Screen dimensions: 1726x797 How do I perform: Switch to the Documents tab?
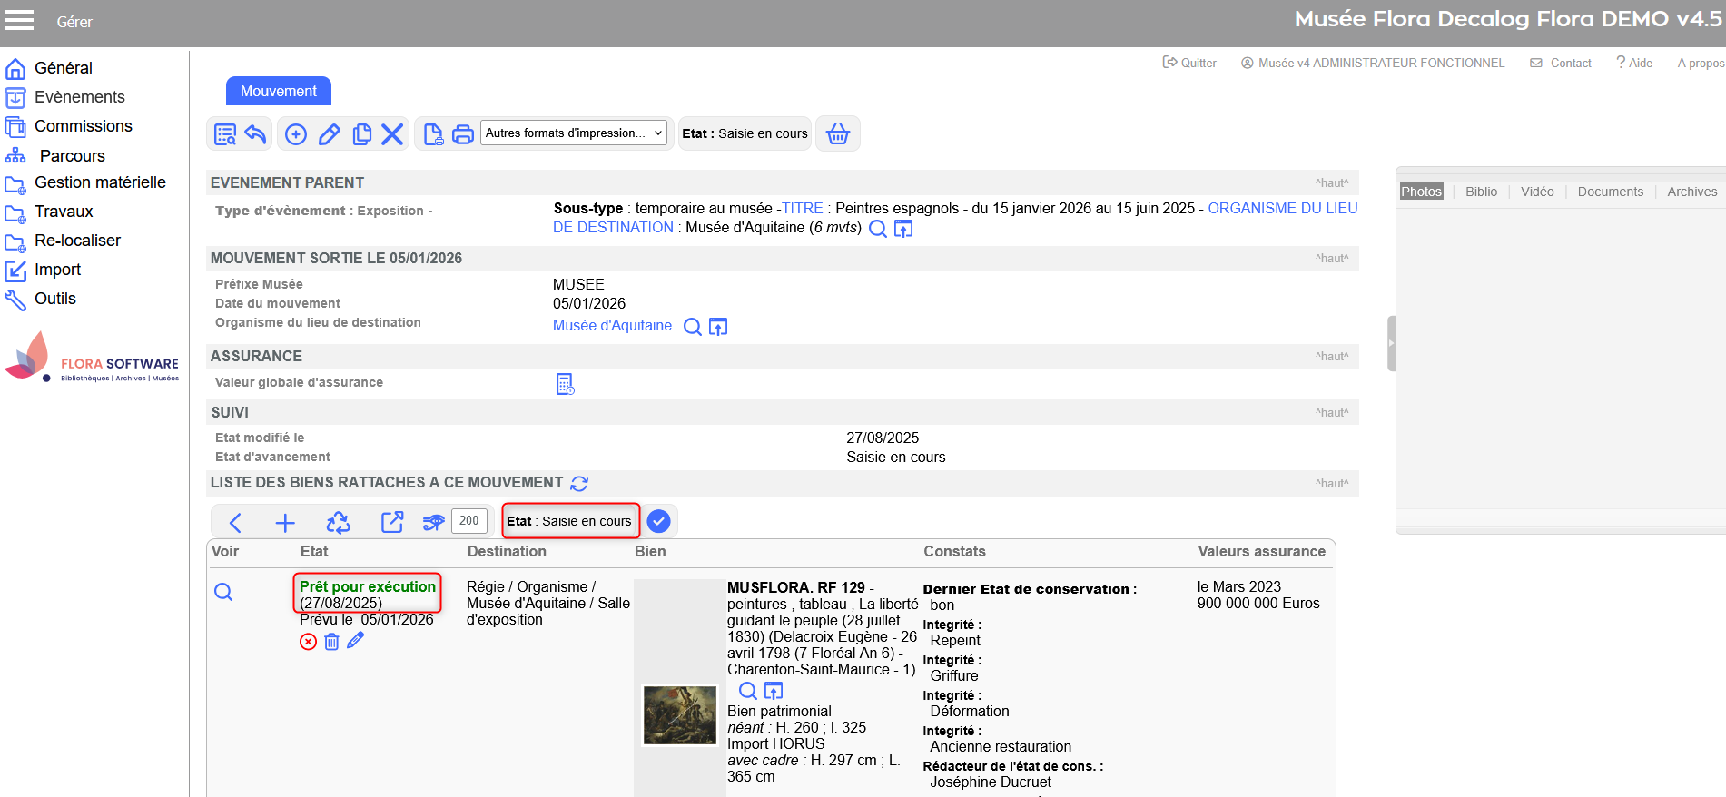pos(1610,192)
